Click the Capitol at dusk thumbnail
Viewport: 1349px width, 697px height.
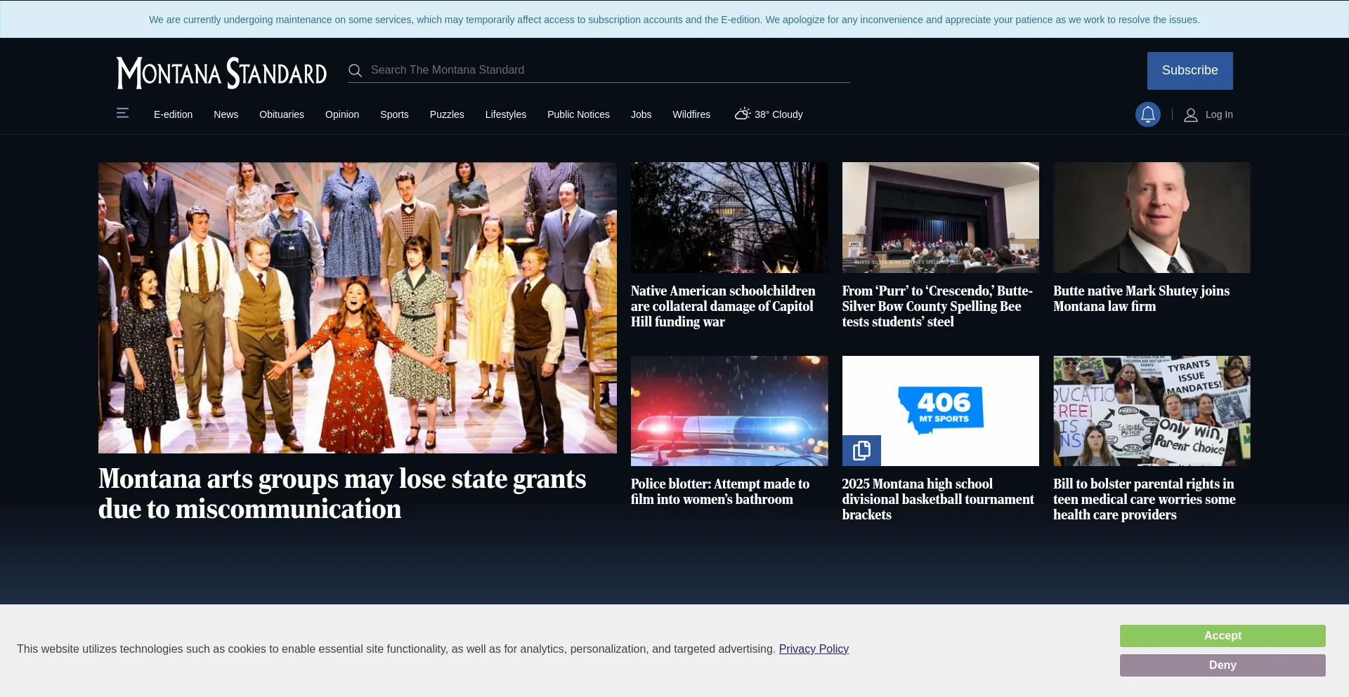click(729, 218)
